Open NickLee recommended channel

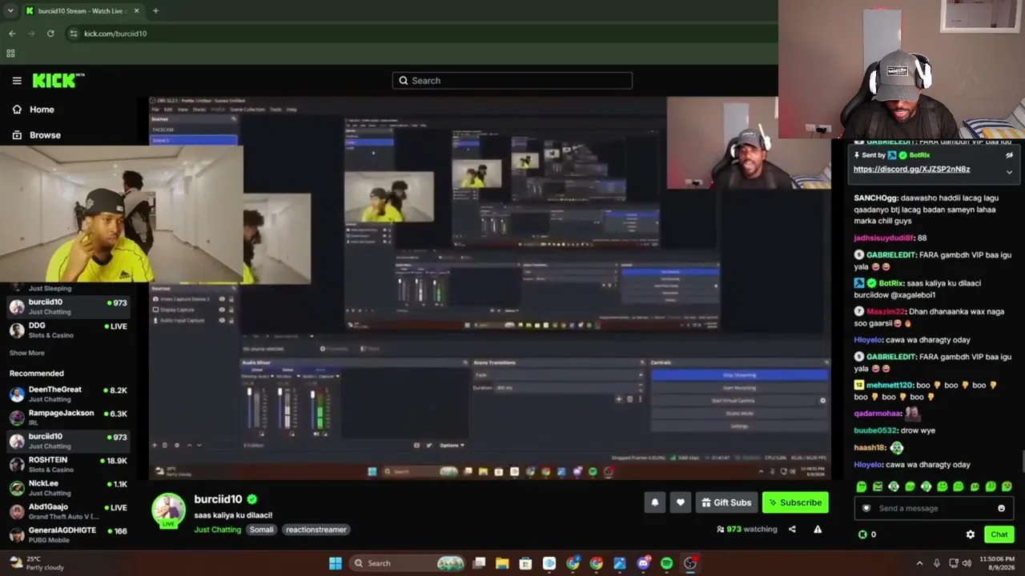coord(68,488)
